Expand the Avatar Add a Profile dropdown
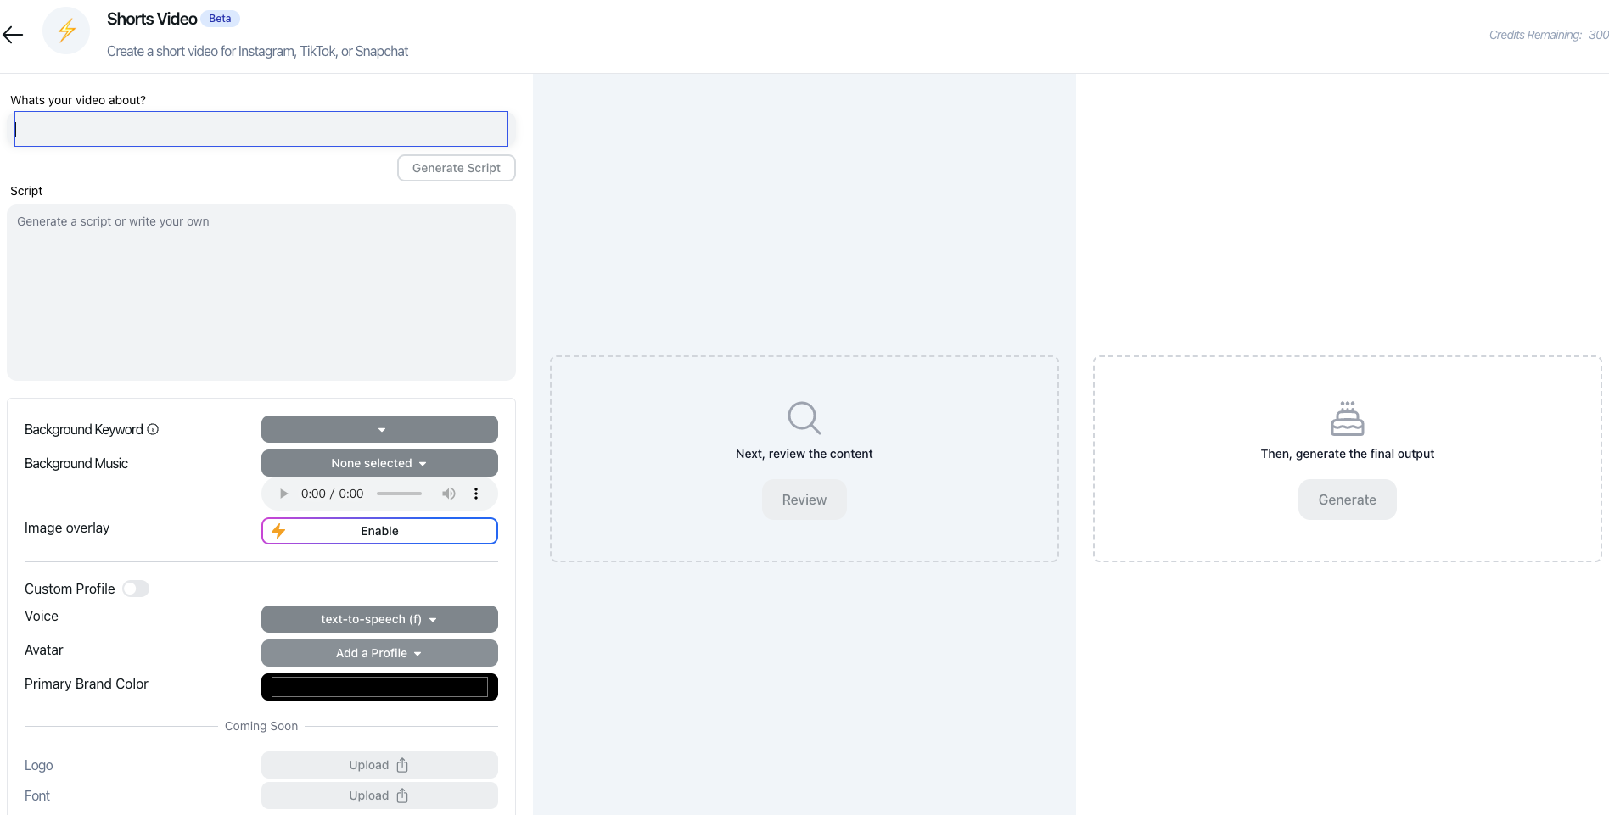1609x815 pixels. click(379, 653)
